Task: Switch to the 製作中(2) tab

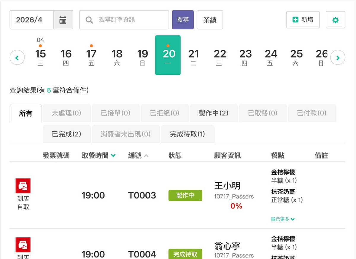Action: (x=214, y=113)
